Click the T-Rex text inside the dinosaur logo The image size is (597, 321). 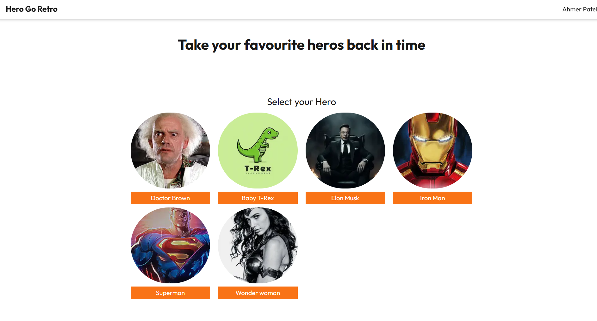pyautogui.click(x=258, y=169)
